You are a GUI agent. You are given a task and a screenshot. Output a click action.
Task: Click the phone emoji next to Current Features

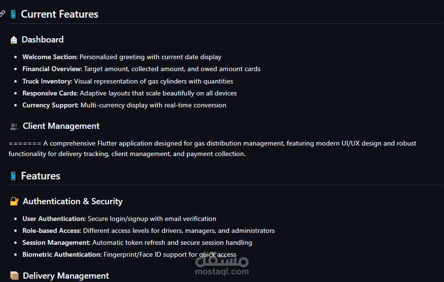coord(13,14)
